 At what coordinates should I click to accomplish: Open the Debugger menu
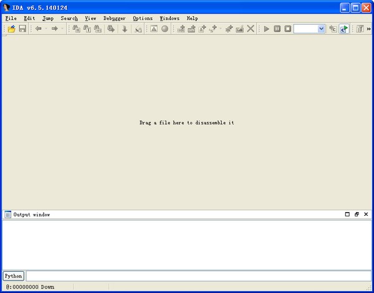(114, 18)
